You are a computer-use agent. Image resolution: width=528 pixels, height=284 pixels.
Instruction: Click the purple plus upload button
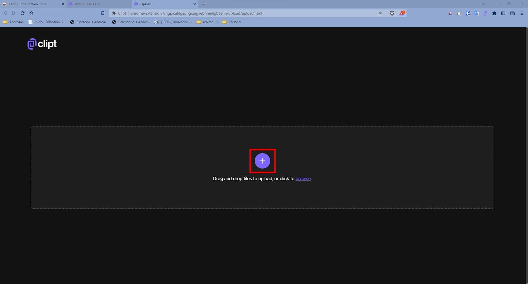(262, 161)
